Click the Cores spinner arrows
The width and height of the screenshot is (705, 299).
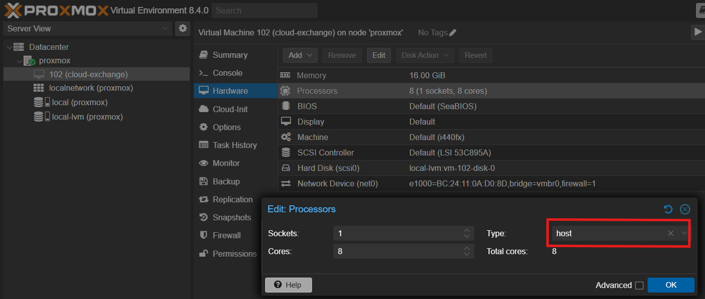tap(467, 251)
